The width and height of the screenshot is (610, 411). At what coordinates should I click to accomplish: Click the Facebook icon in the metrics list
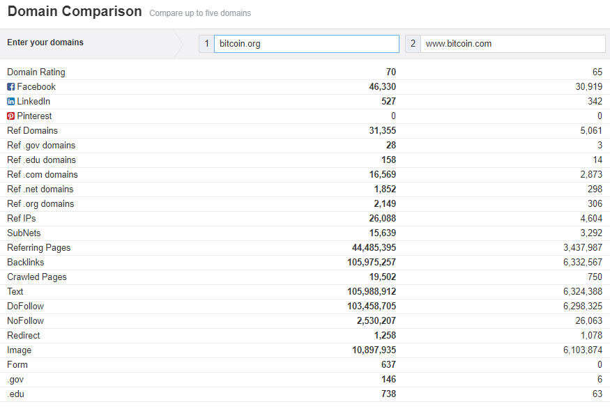(11, 86)
